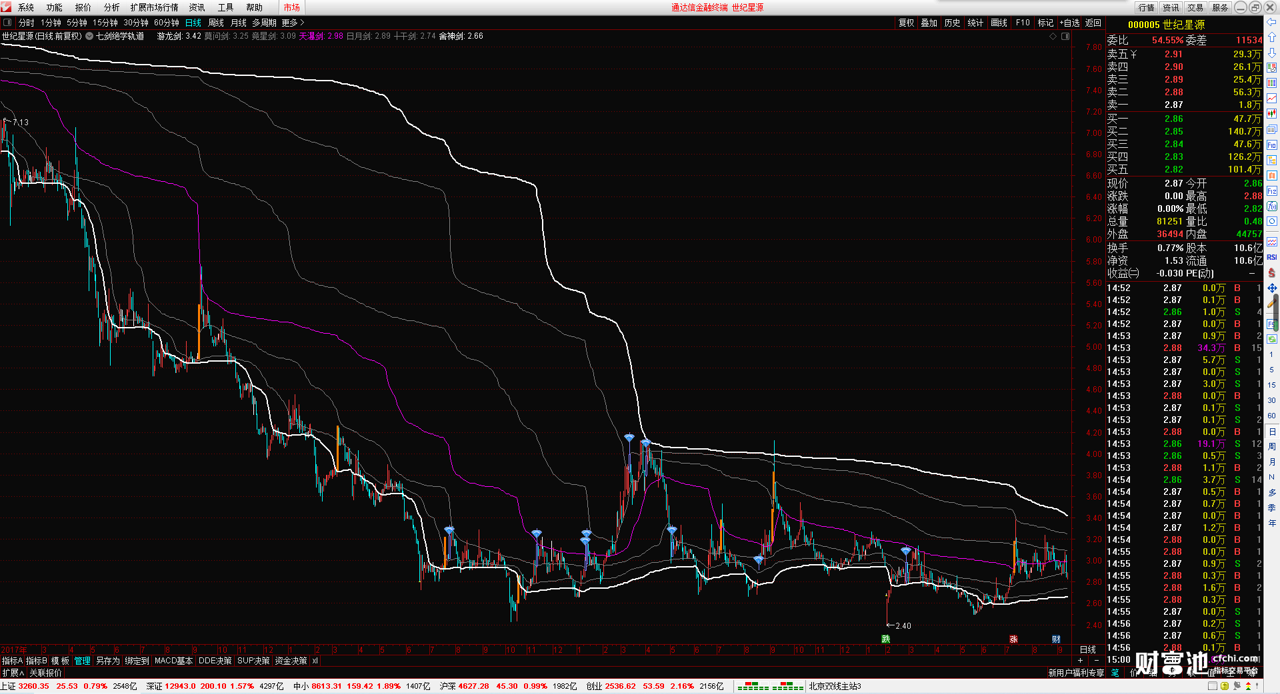Click the down arrow icon in right sidebar

(1272, 53)
